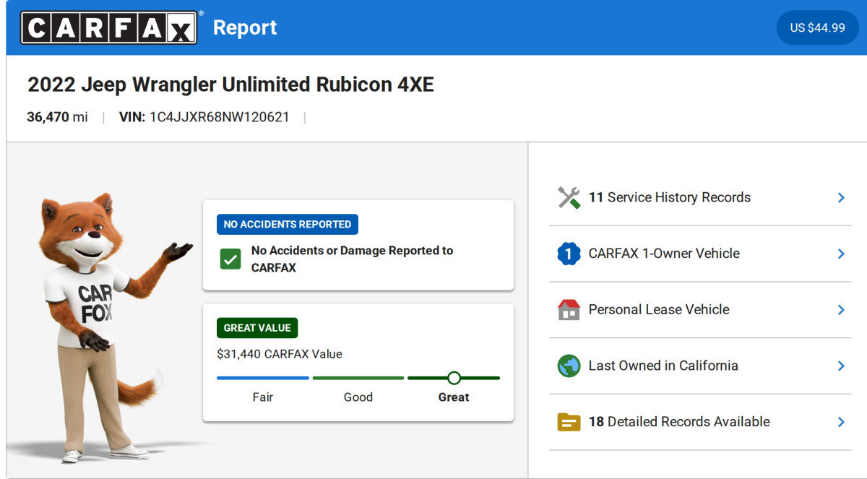The image size is (867, 479).
Task: Click the GREAT VALUE badge
Action: pyautogui.click(x=257, y=327)
